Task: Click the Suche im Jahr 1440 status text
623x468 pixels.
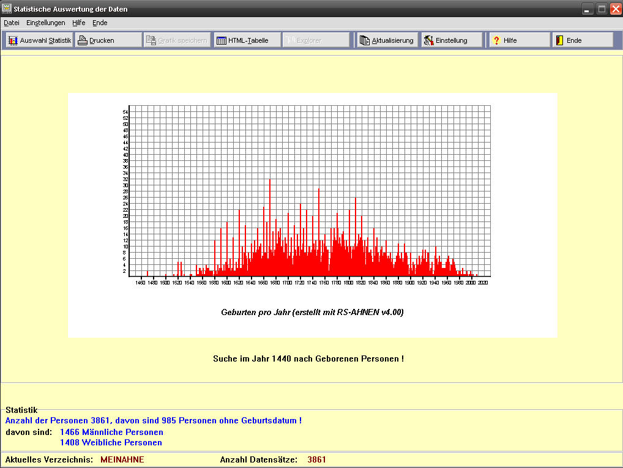Action: tap(308, 358)
